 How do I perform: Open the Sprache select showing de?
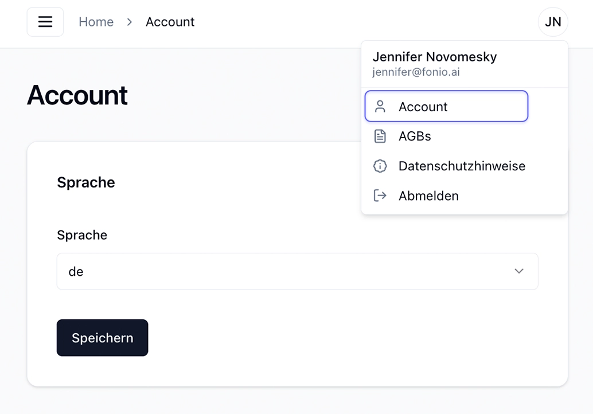coord(297,271)
